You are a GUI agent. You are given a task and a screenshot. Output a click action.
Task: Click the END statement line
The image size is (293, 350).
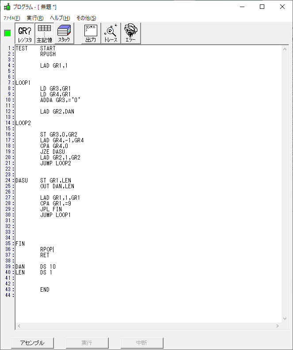[x=45, y=290]
